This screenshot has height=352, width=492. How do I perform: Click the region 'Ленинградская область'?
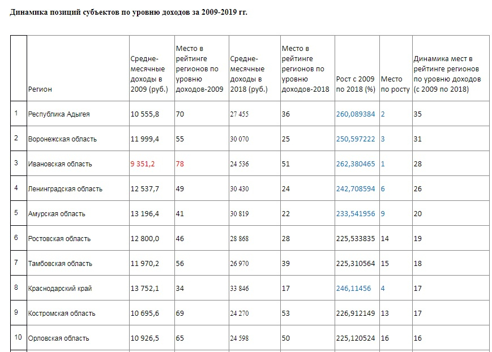tap(65, 189)
